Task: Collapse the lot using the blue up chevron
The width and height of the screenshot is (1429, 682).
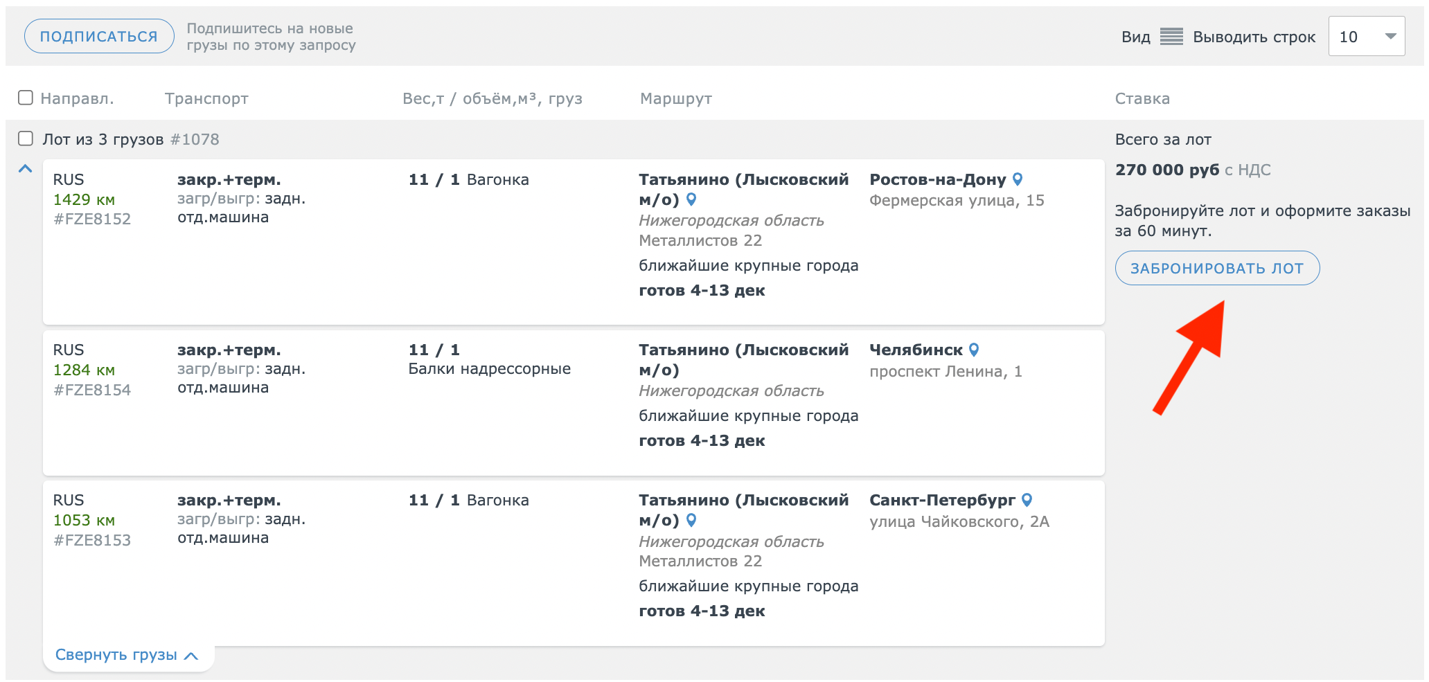Action: click(26, 168)
